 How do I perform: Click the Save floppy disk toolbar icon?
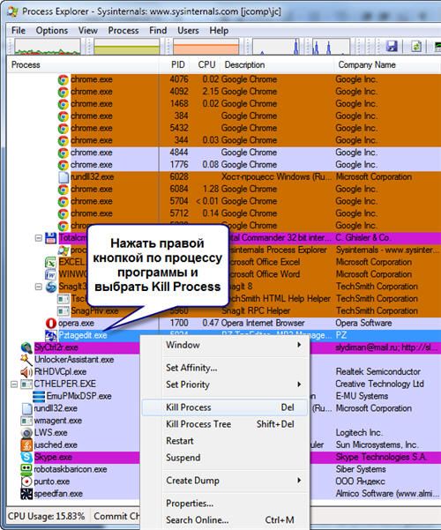point(392,46)
